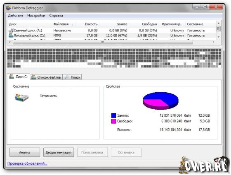Click the drive list up scroll arrow
The height and width of the screenshot is (175, 231).
pyautogui.click(x=219, y=23)
